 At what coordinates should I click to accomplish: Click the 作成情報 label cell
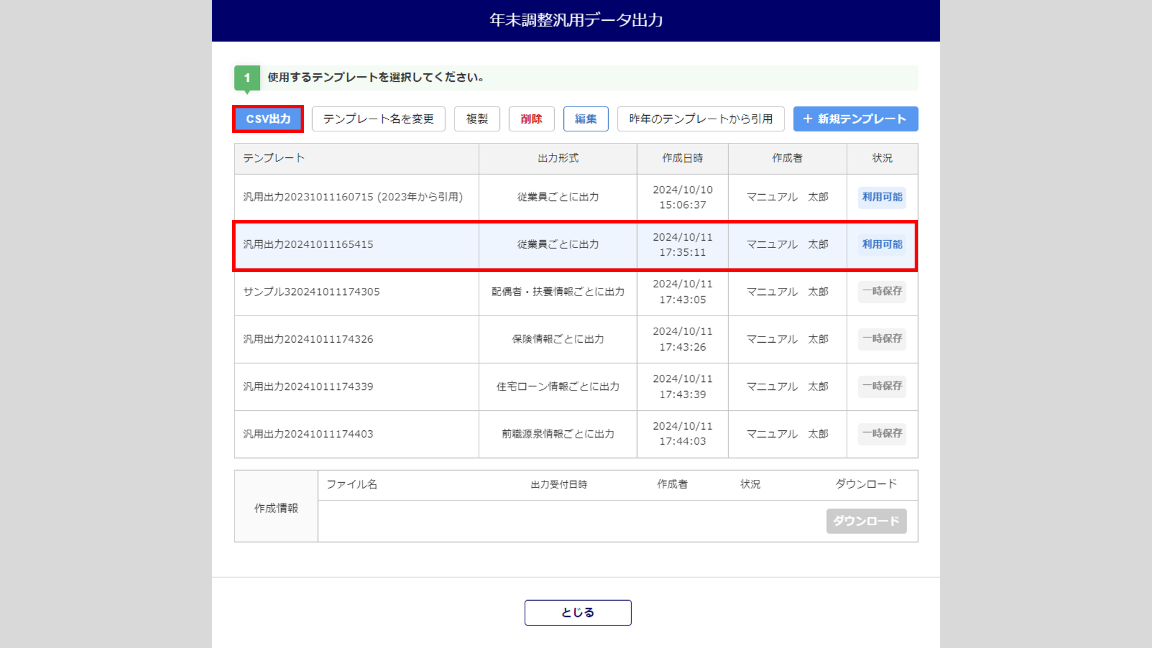(276, 506)
